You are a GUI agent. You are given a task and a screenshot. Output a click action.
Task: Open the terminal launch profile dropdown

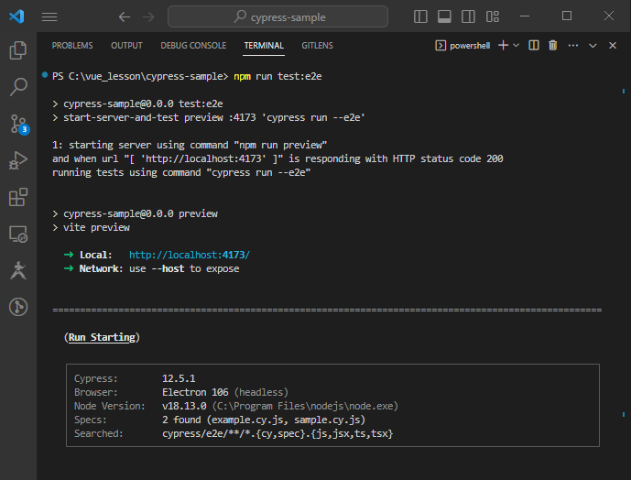point(516,46)
